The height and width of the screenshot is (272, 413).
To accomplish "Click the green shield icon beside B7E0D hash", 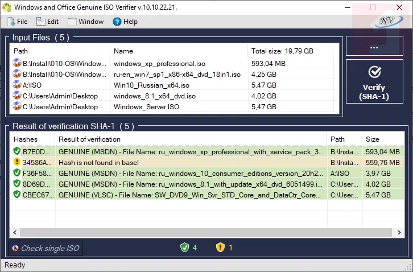I will click(x=17, y=151).
